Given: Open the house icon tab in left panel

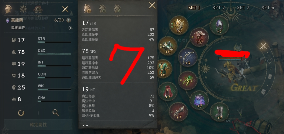Looking at the screenshot, I should (x=38, y=9).
